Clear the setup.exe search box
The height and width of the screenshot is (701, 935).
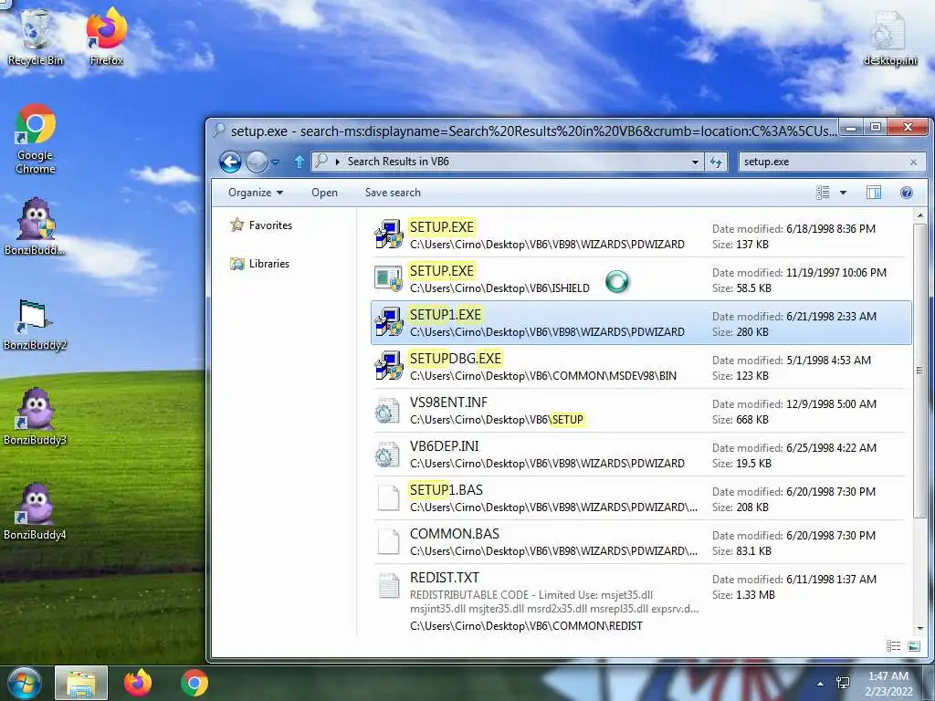click(913, 162)
